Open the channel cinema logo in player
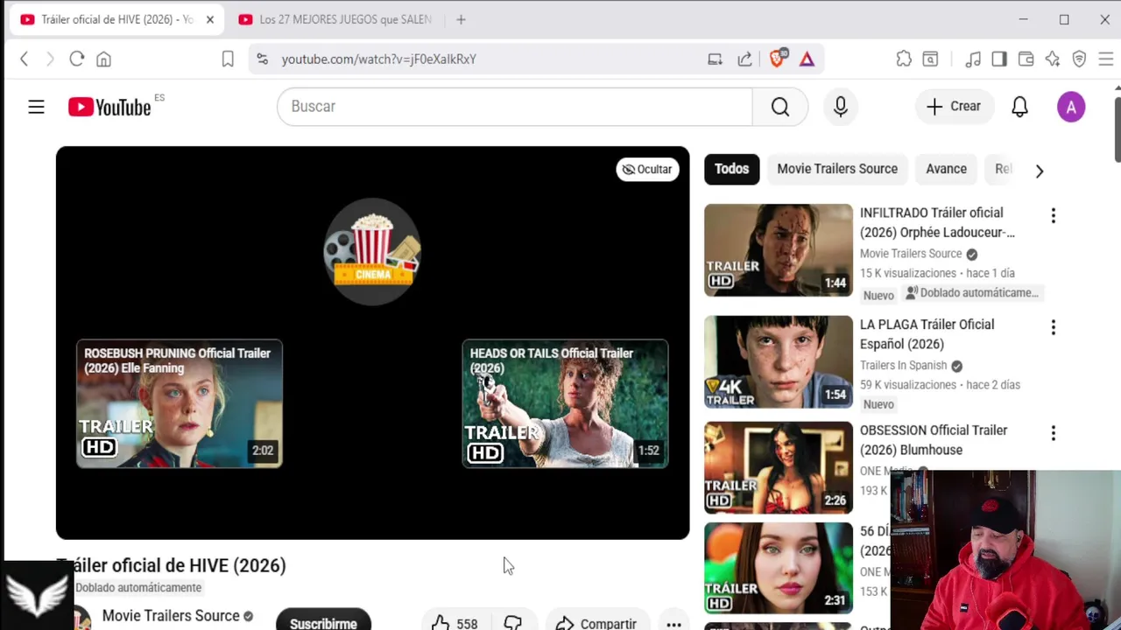Screen dimensions: 1121x630 [x=372, y=251]
